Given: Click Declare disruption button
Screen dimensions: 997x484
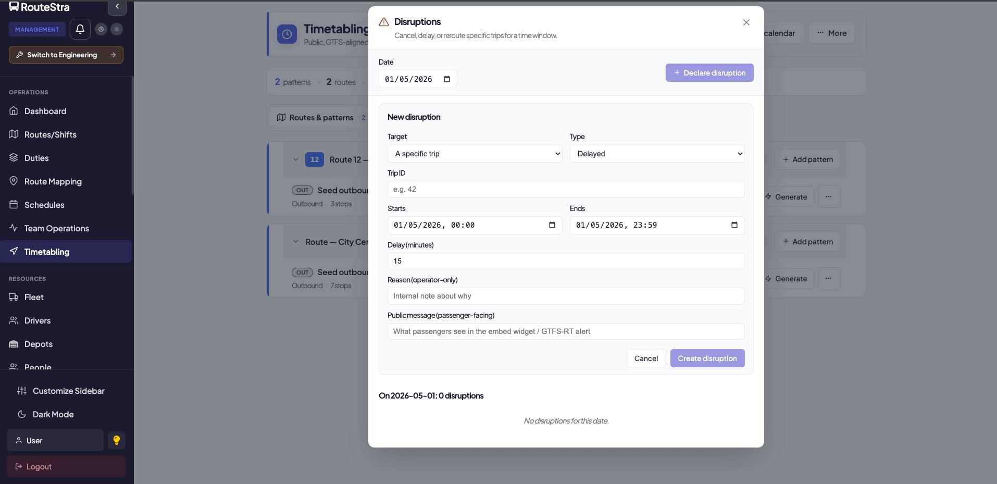Looking at the screenshot, I should pos(709,73).
